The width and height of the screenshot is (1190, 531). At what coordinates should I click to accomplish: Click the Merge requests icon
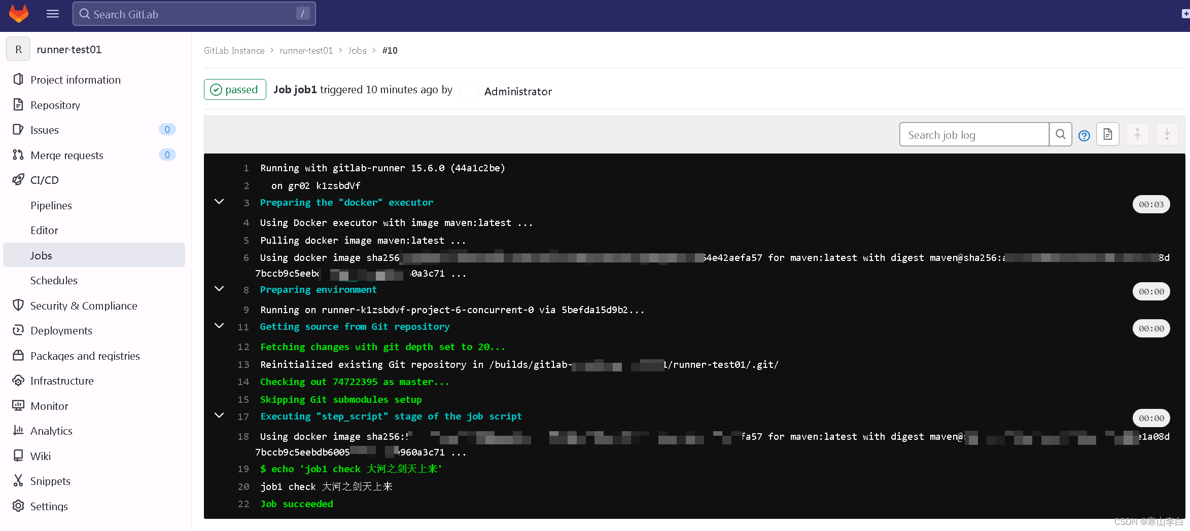[18, 155]
